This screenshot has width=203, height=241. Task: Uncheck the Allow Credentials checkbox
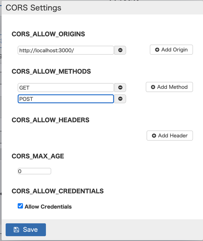click(x=20, y=206)
